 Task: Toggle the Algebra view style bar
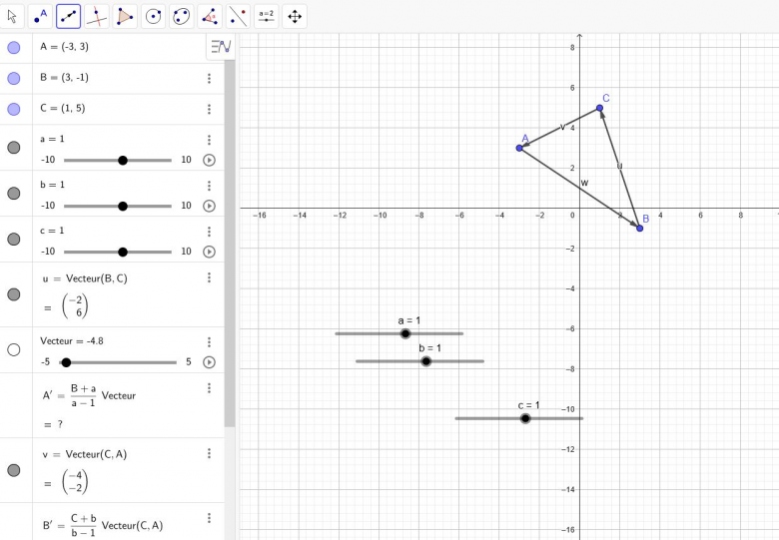221,46
